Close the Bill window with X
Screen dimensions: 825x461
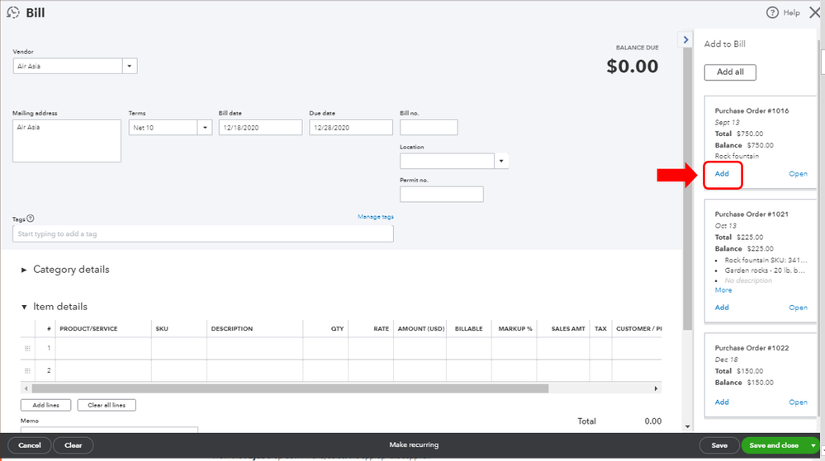coord(814,12)
